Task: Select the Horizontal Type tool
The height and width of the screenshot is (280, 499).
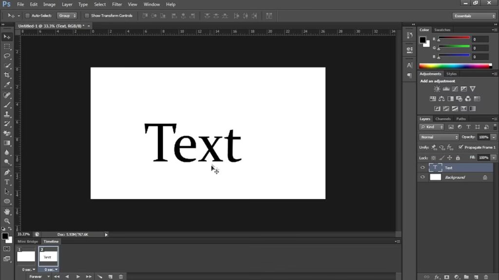Action: click(x=7, y=182)
